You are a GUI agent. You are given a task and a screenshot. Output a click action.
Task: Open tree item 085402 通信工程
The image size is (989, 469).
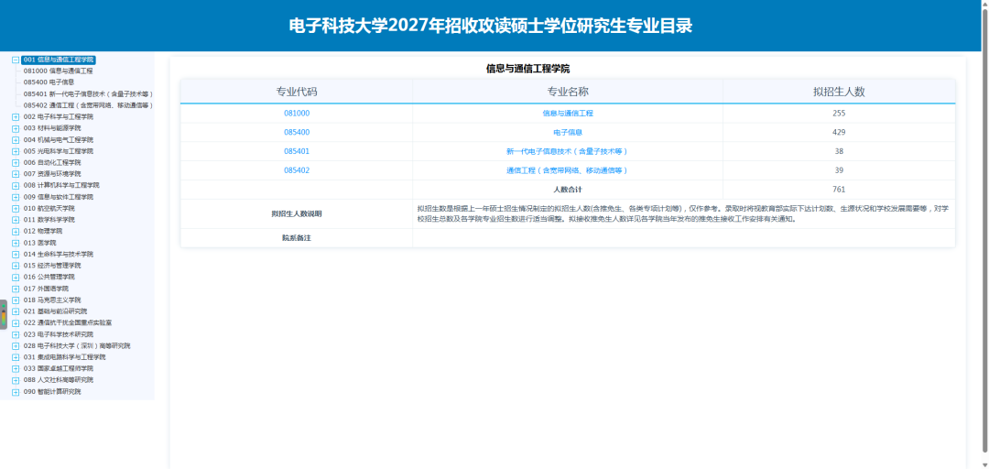pyautogui.click(x=88, y=105)
